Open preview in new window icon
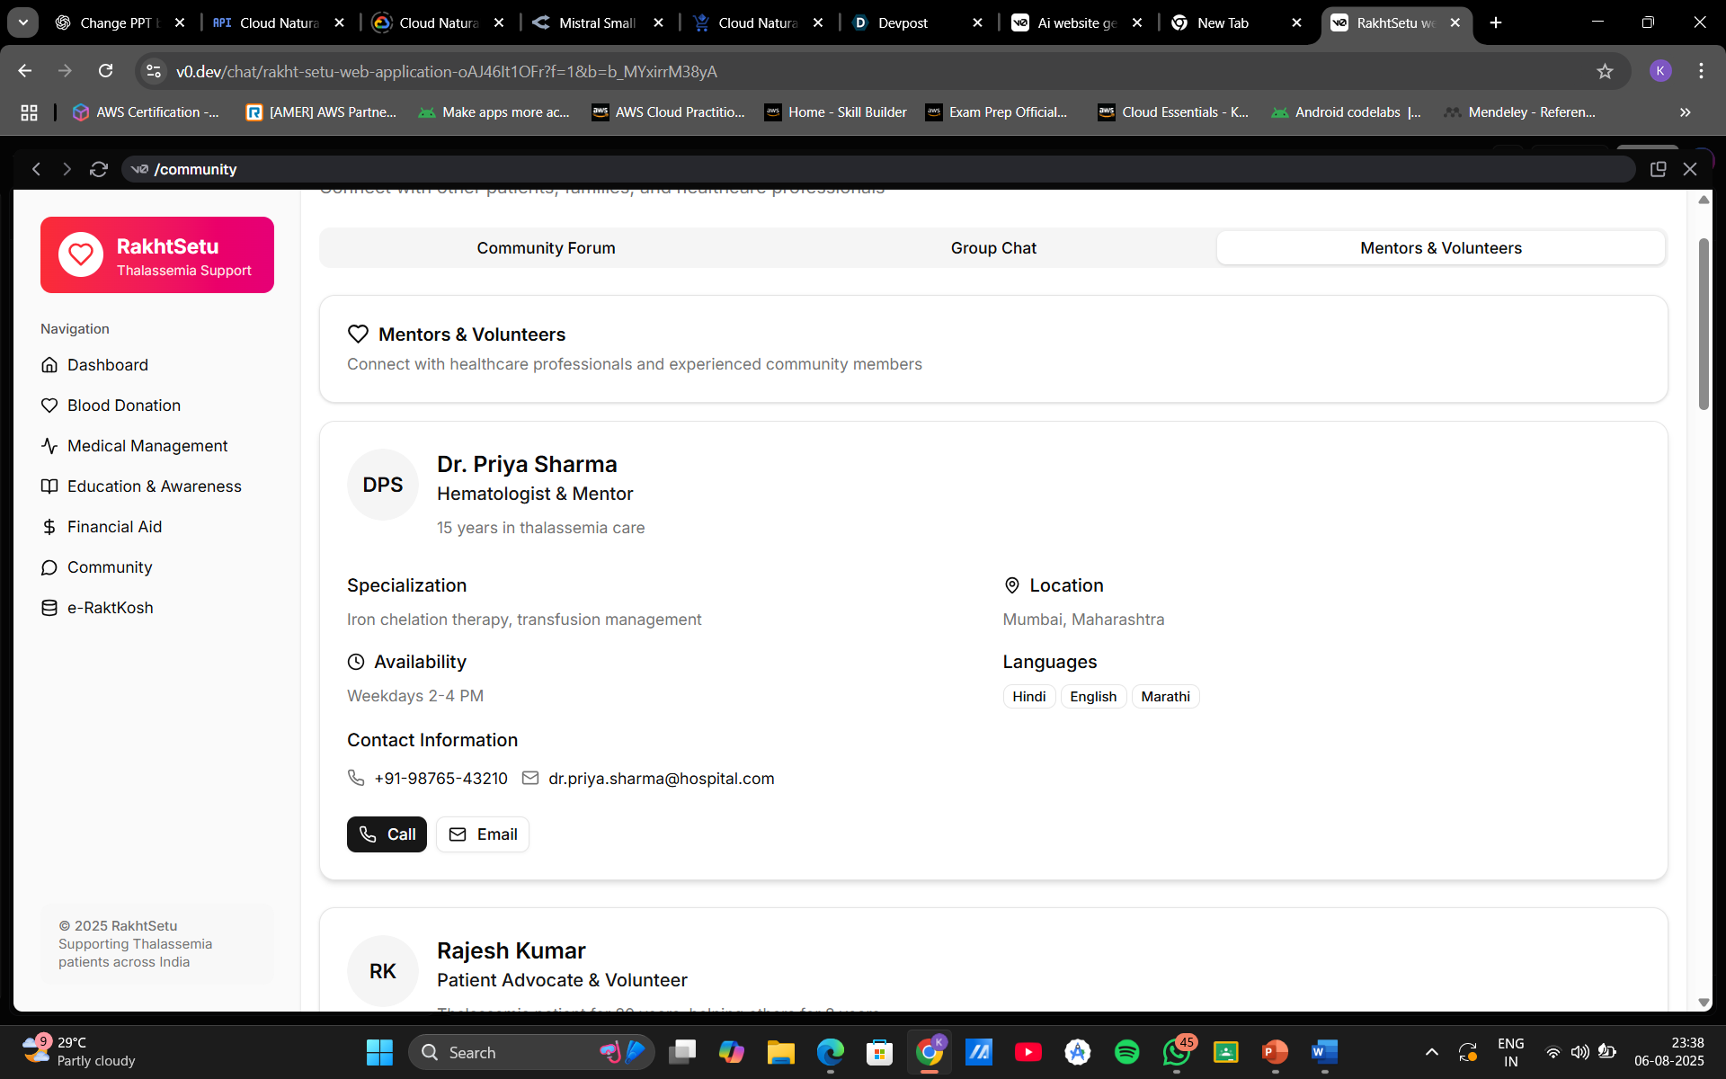This screenshot has width=1726, height=1079. (1658, 169)
